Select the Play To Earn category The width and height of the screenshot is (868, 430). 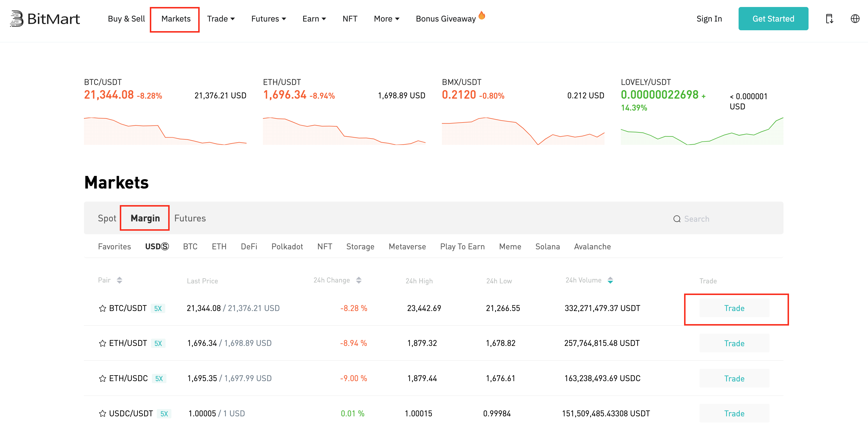pyautogui.click(x=462, y=247)
